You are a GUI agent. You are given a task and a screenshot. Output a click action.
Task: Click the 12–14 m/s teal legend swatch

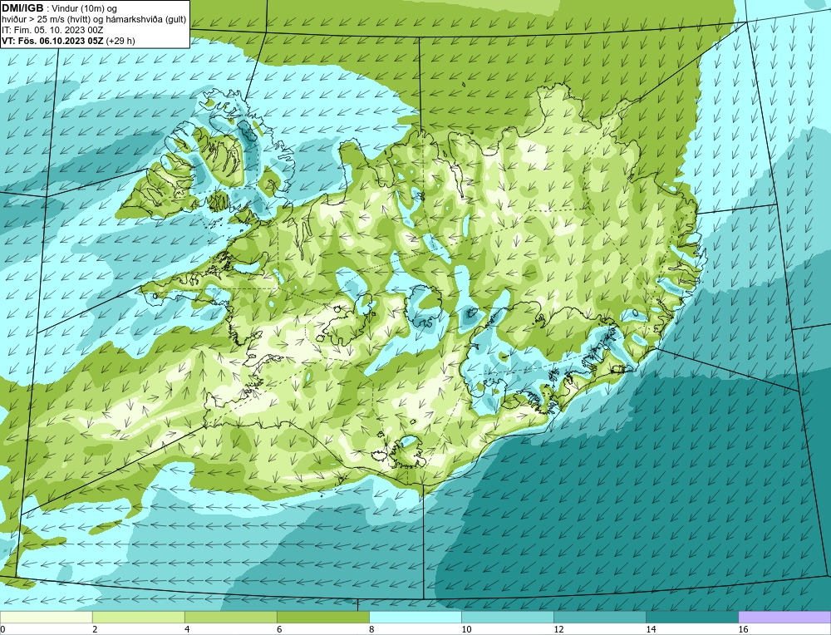click(x=599, y=617)
